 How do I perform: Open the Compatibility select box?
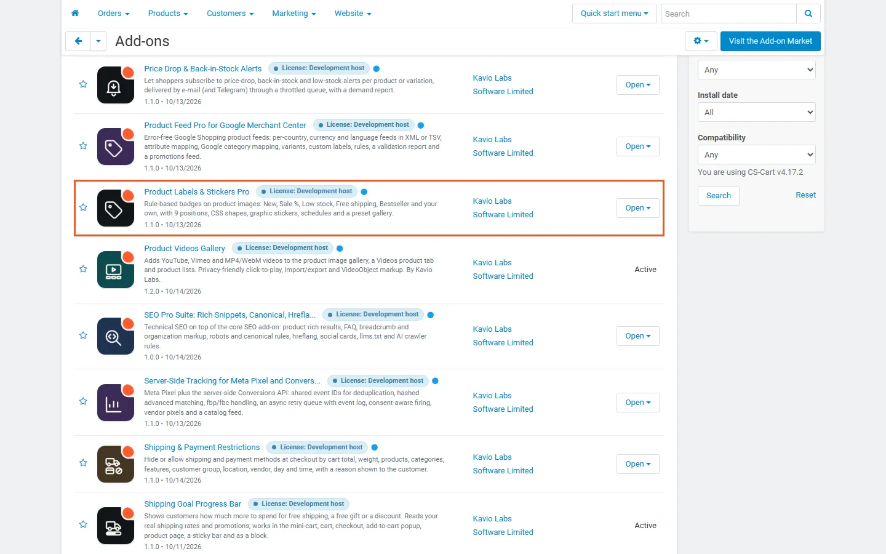tap(757, 155)
